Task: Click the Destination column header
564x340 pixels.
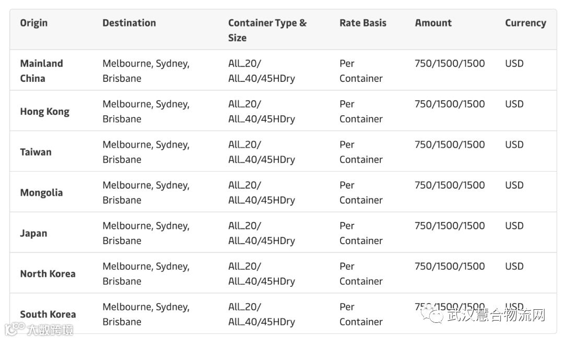Action: coord(129,23)
